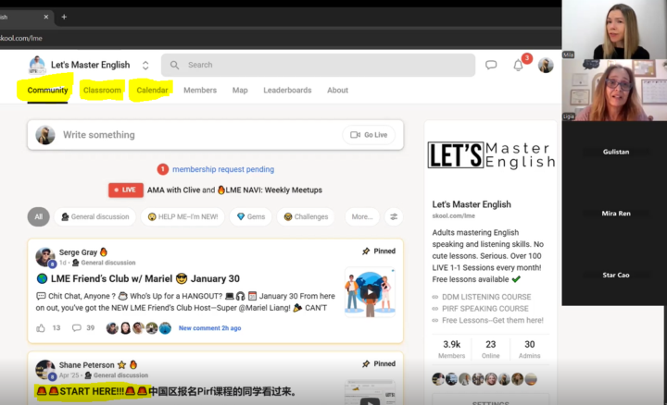Play the LME Friend's Club video thumbnail
The height and width of the screenshot is (405, 667).
click(370, 292)
